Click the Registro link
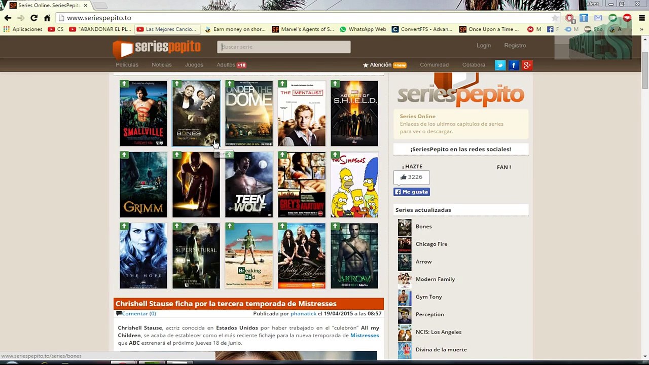The width and height of the screenshot is (649, 365). (x=515, y=45)
